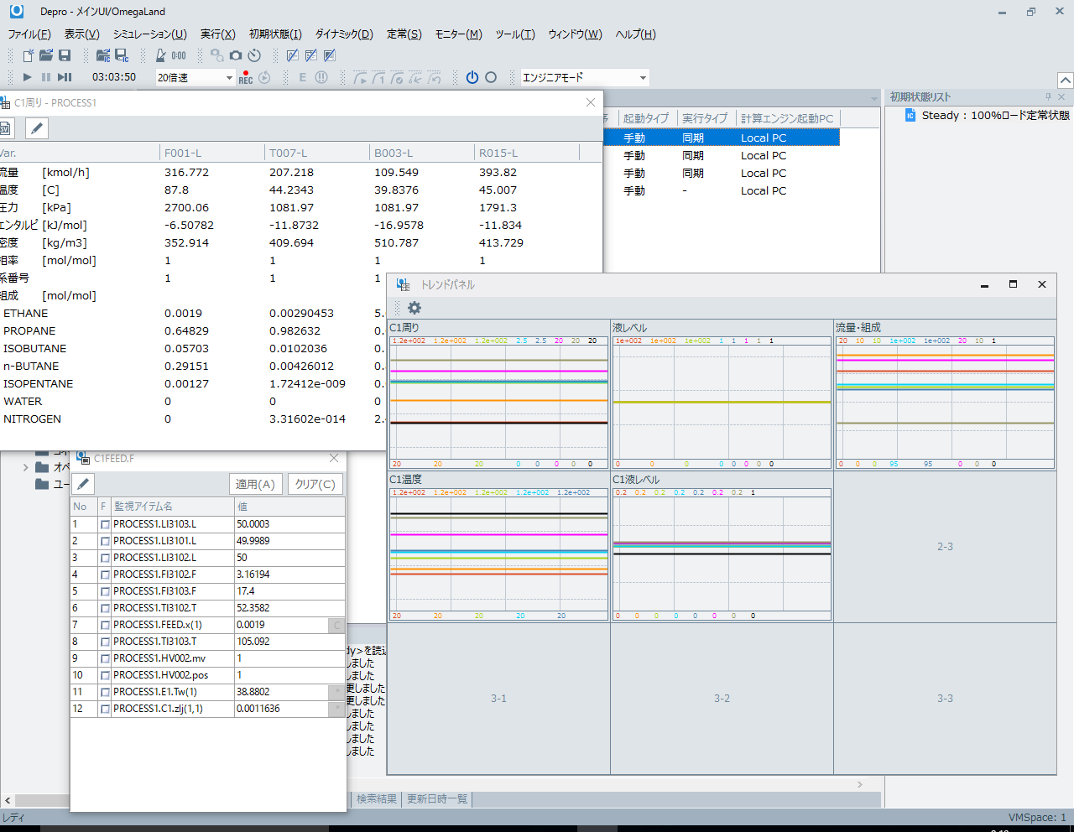Check the box for PROCESS1.LI3103.L

coord(105,524)
